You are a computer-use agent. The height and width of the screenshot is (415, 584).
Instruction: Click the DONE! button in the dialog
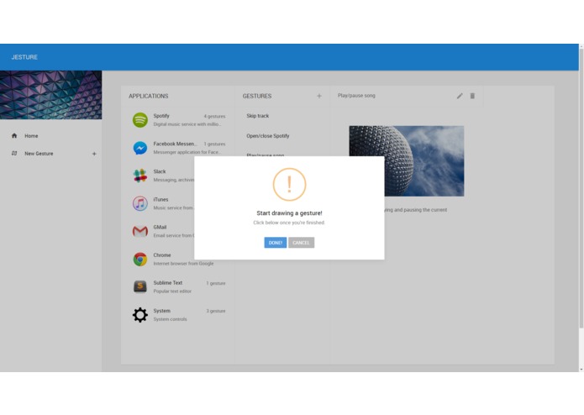[276, 243]
